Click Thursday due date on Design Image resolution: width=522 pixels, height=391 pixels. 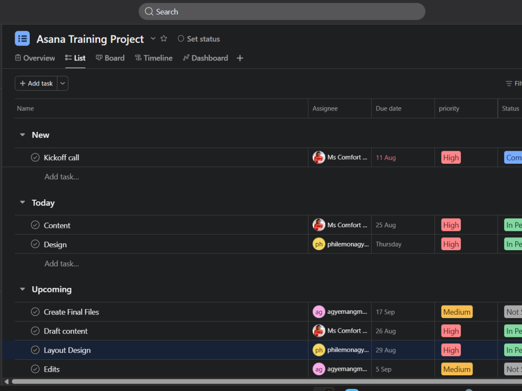(388, 244)
